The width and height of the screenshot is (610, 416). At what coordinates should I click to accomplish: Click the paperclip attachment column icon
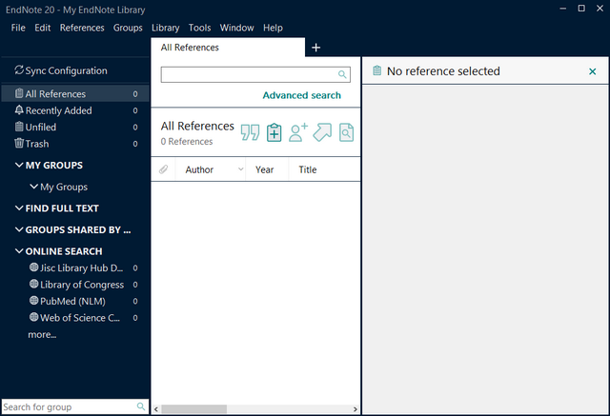click(x=163, y=169)
